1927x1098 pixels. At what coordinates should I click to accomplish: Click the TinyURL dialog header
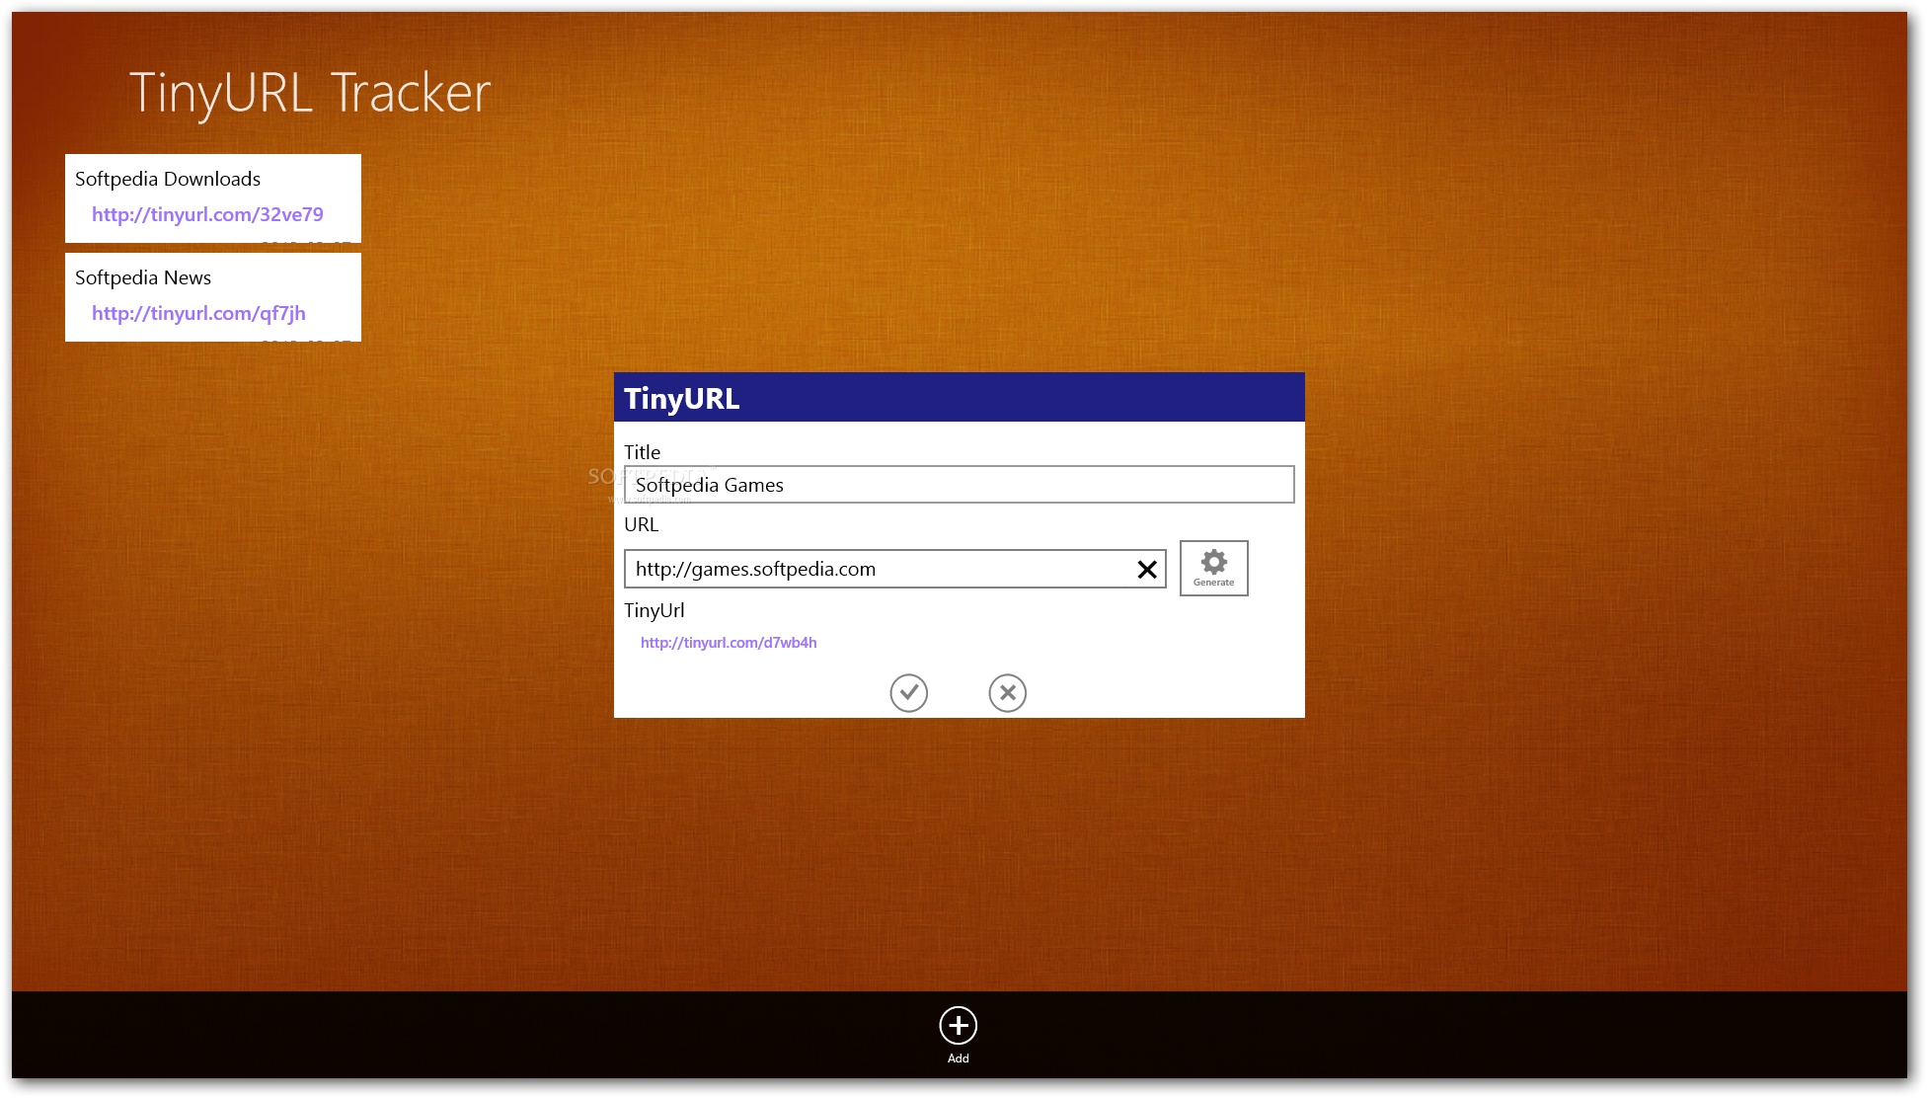(x=959, y=397)
